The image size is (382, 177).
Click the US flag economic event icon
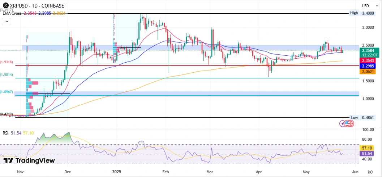pos(348,124)
